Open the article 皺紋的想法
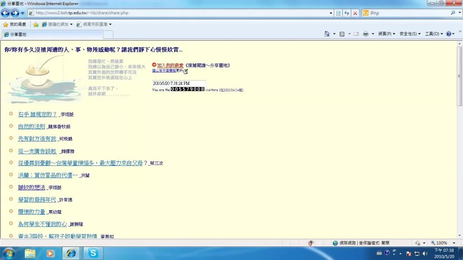Viewport: 463px width, 260px height. click(x=31, y=187)
